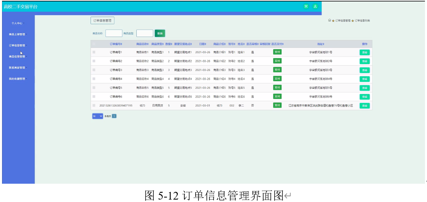Expand 个人中心 in the sidebar
This screenshot has width=427, height=202.
click(17, 24)
